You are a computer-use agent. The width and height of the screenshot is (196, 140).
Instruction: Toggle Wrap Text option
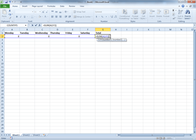pos(80,12)
